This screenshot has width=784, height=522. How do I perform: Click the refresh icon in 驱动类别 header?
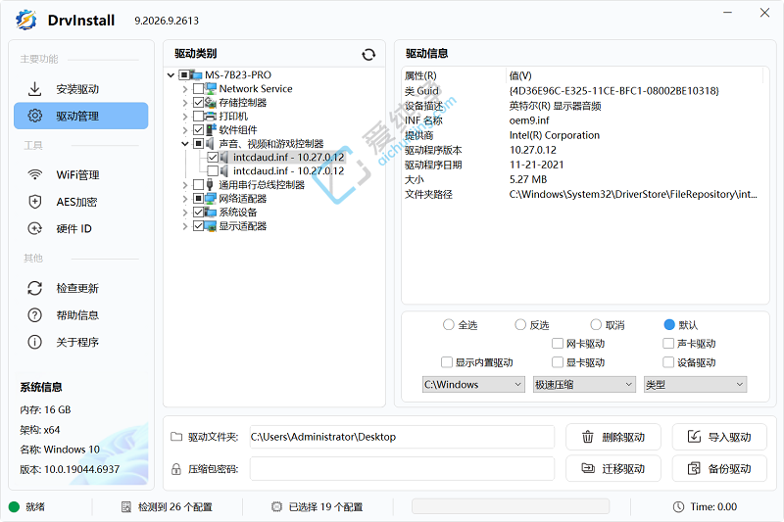(x=368, y=55)
